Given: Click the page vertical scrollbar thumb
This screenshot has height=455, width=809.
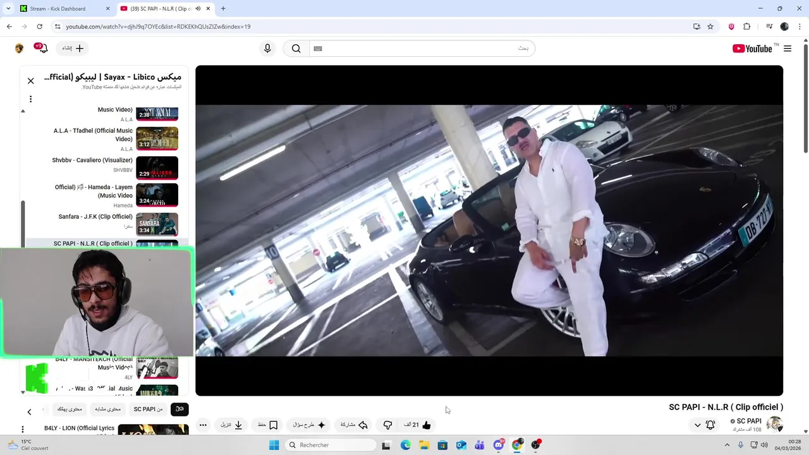Looking at the screenshot, I should pos(805,98).
